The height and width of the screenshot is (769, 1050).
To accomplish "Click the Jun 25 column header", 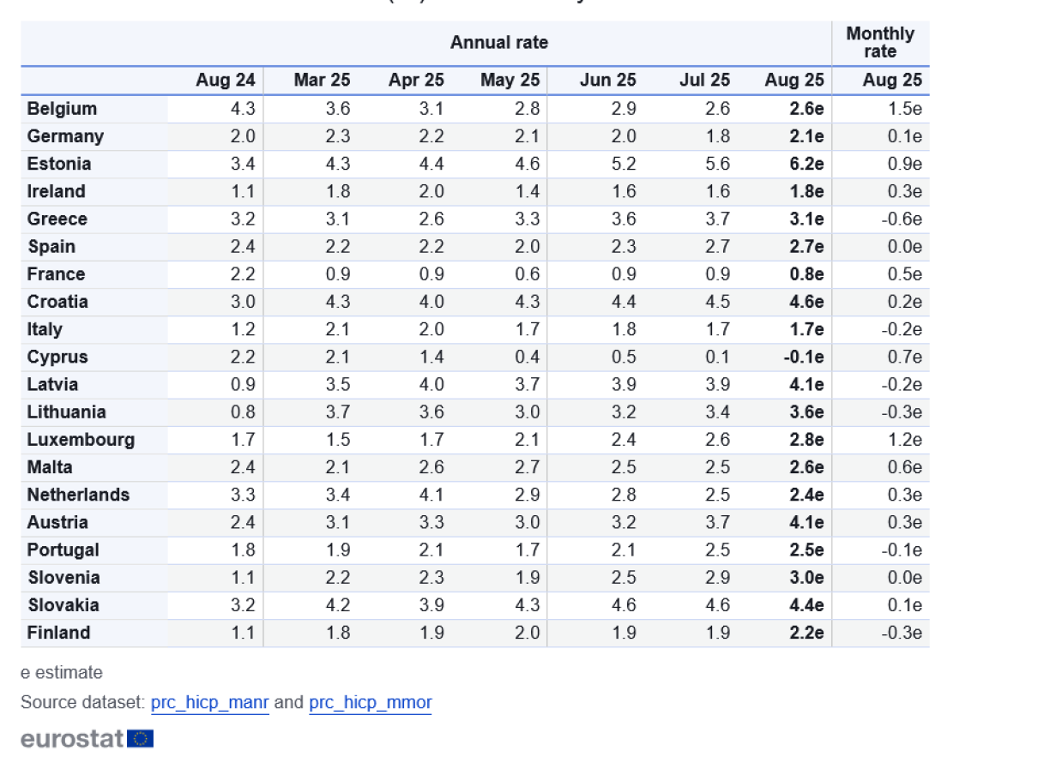I will [607, 81].
